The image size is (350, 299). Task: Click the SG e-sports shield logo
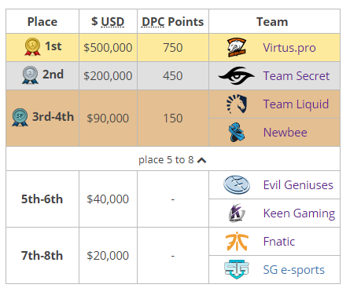pyautogui.click(x=237, y=269)
